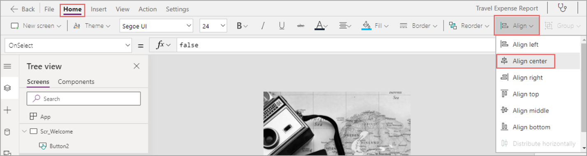Toggle Bold font weight
The height and width of the screenshot is (156, 587).
pos(242,26)
